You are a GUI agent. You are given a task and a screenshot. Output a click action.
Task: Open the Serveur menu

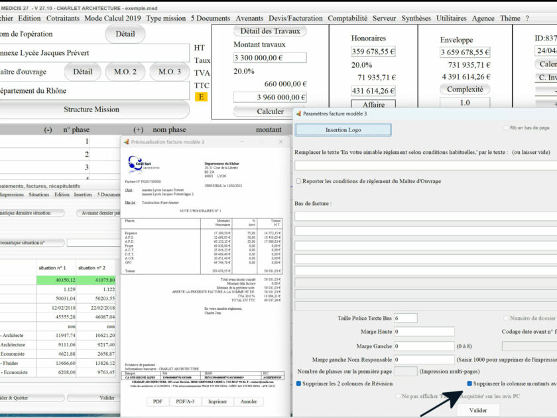coord(384,18)
